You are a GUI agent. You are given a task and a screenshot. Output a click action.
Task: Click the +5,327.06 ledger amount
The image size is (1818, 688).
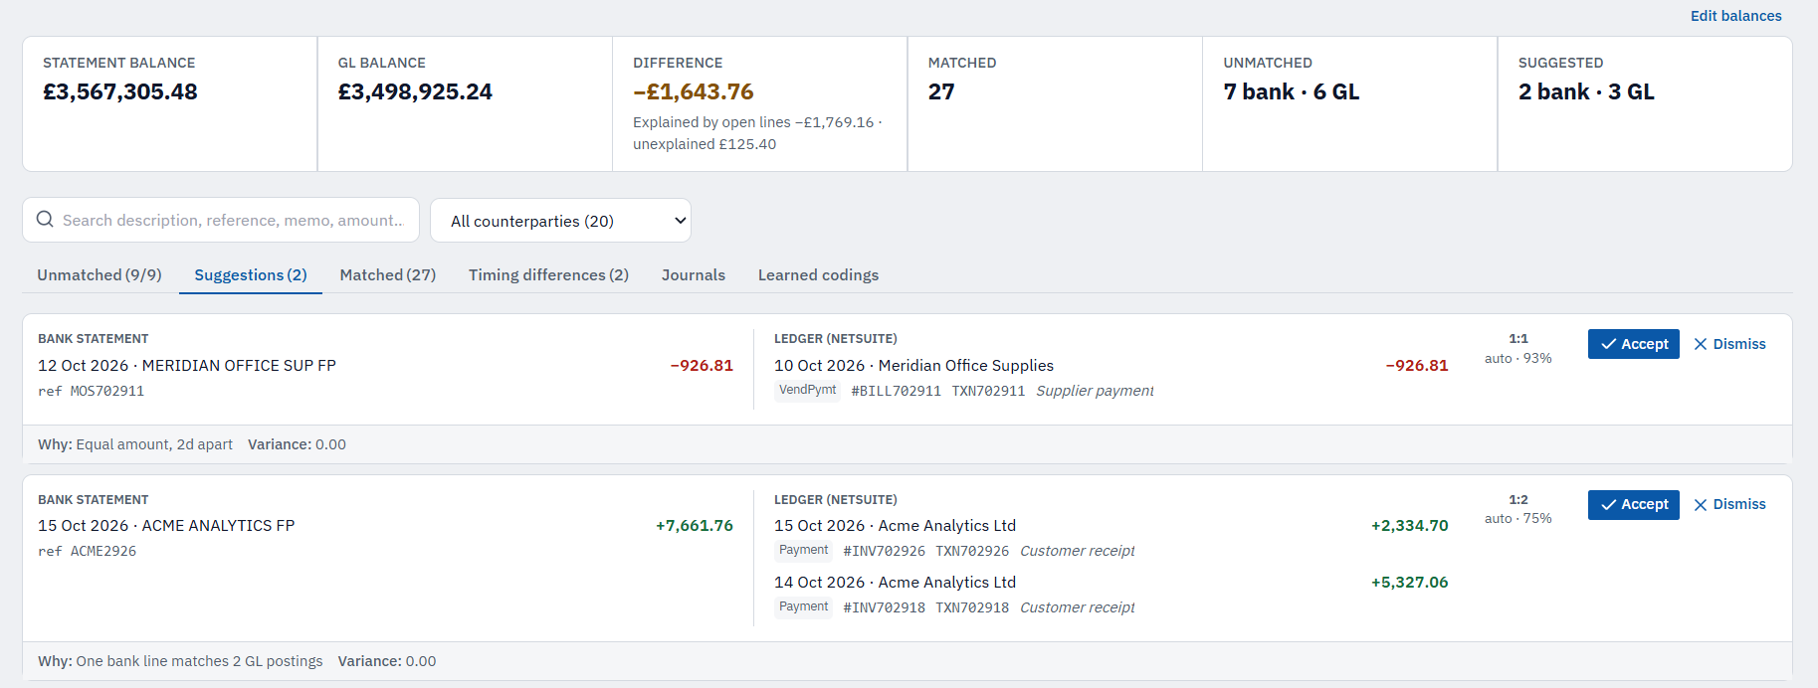coord(1409,583)
